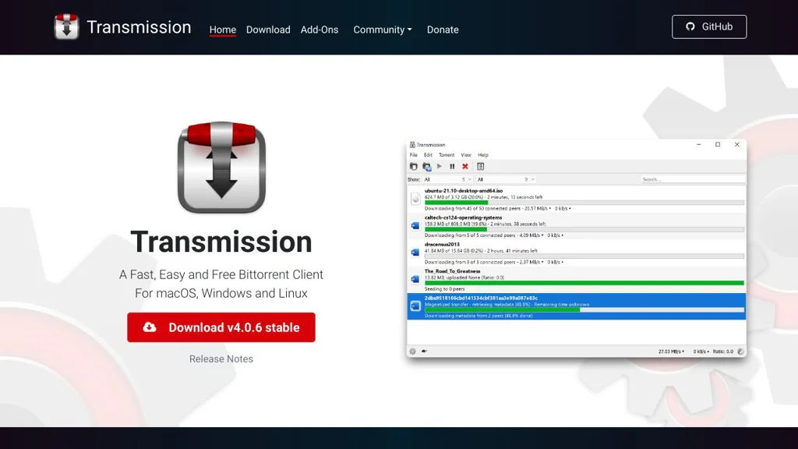The image size is (798, 449).
Task: Close the Transmission app window
Action: (737, 144)
